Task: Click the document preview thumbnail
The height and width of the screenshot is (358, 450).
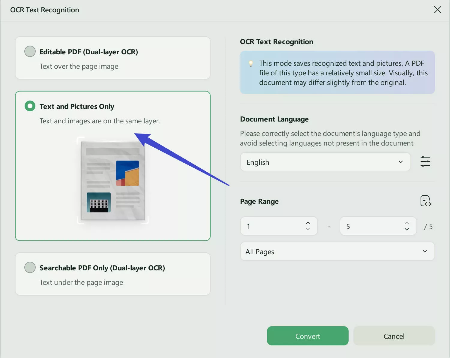Action: pyautogui.click(x=112, y=180)
